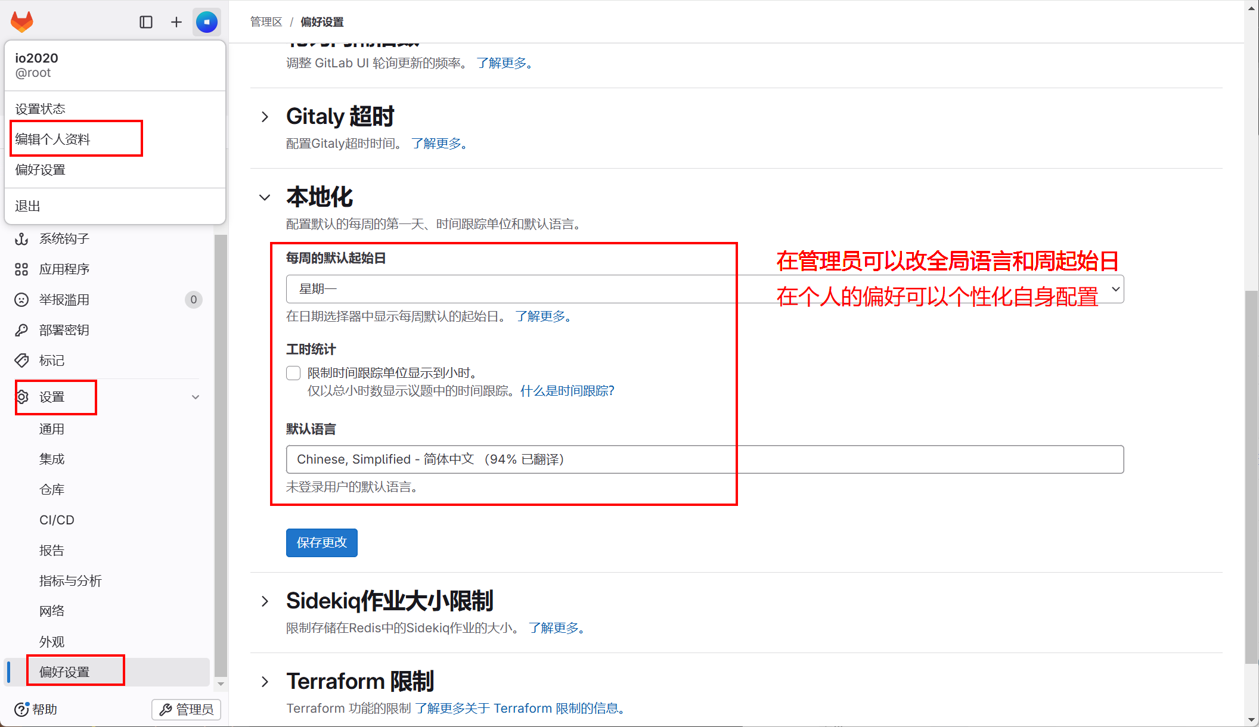1259x727 pixels.
Task: Open 系统钩子 anchor icon item
Action: pos(64,239)
